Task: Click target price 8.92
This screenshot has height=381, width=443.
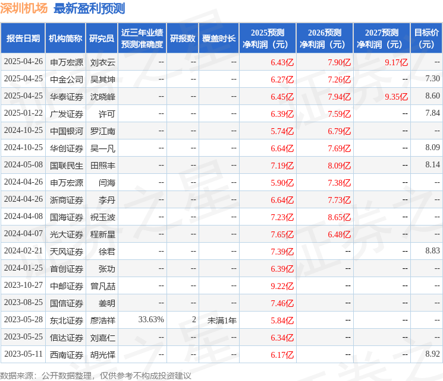Action: pos(432,354)
